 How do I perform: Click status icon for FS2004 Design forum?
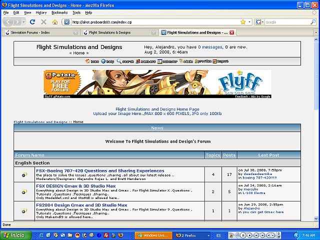click(x=24, y=211)
